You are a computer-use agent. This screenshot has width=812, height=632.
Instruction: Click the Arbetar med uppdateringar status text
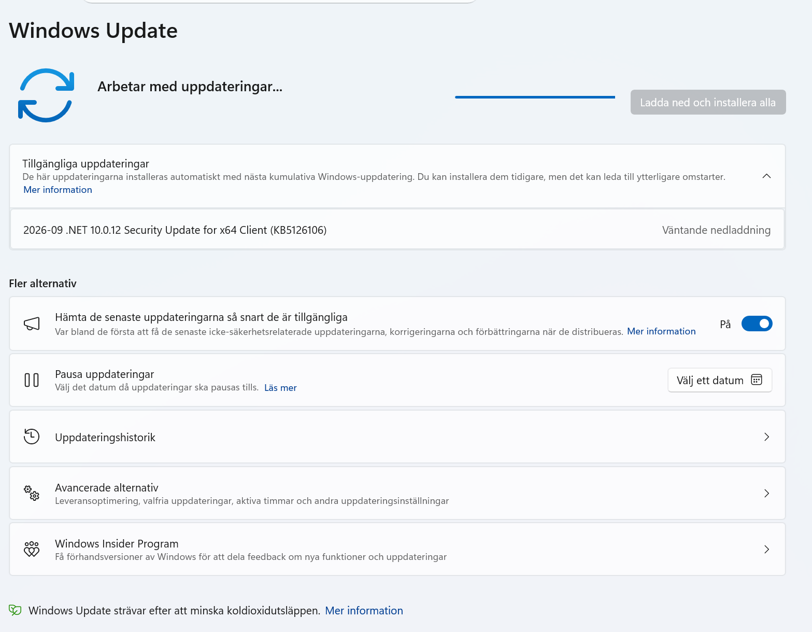190,87
